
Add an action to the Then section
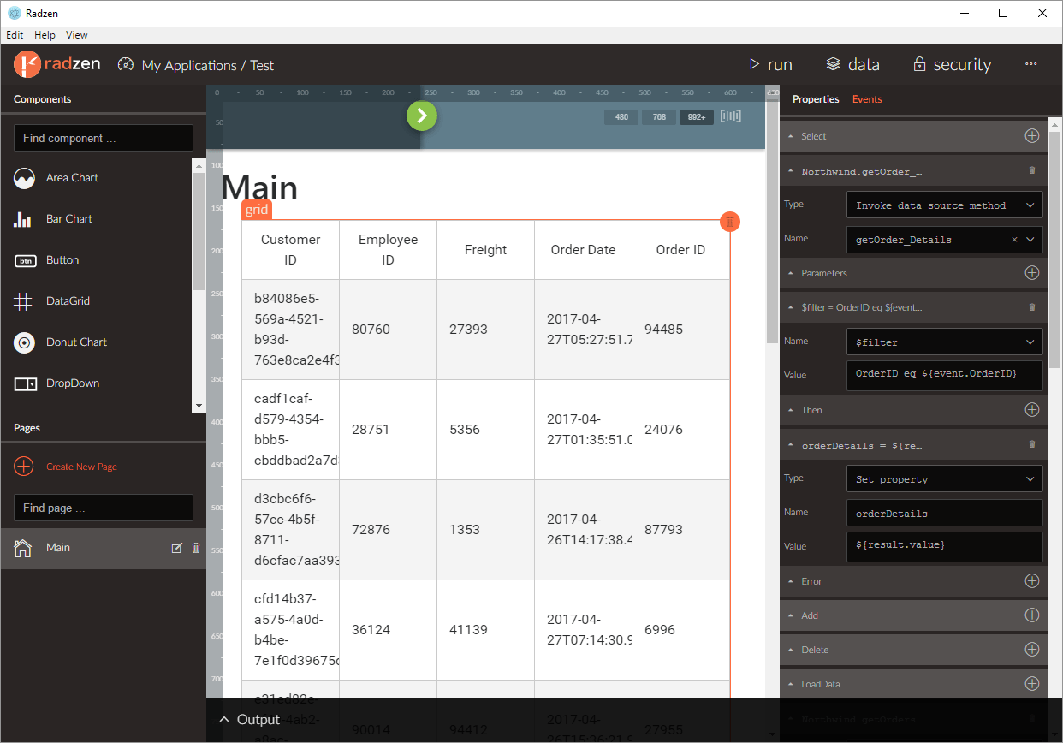[1032, 410]
